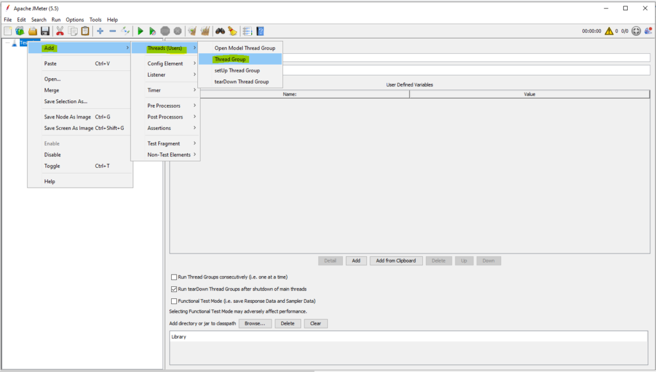Click the binoculars Search icon
The height and width of the screenshot is (372, 656).
[220, 31]
